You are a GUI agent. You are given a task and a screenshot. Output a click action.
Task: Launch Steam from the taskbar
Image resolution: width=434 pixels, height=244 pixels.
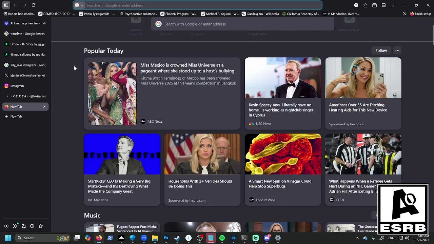pyautogui.click(x=177, y=238)
